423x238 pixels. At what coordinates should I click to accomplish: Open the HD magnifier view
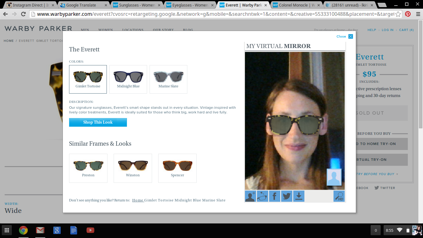(x=339, y=196)
